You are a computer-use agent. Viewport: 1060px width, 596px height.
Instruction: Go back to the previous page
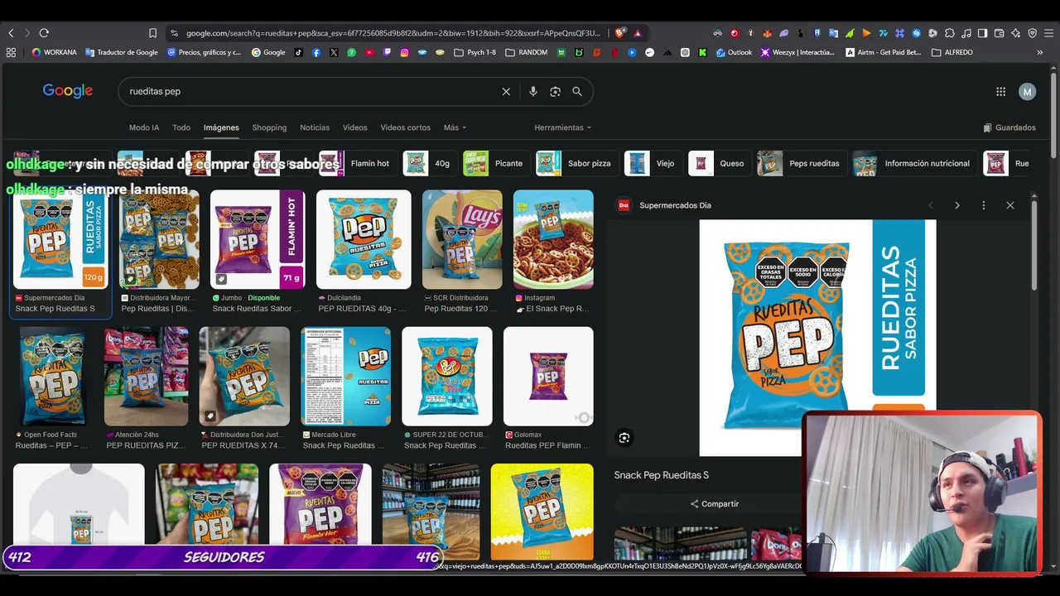[x=11, y=33]
